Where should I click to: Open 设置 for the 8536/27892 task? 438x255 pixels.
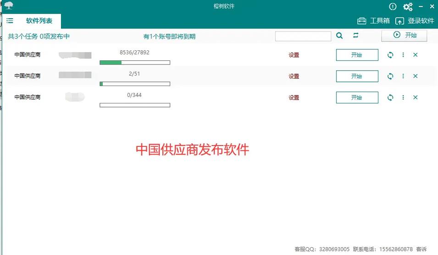294,55
